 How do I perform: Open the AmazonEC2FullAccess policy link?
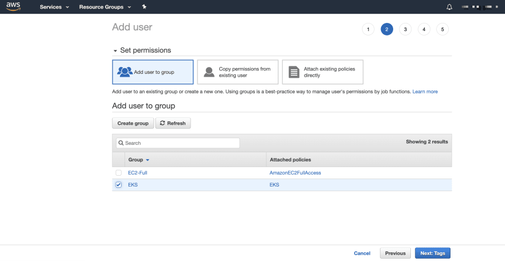pos(295,173)
